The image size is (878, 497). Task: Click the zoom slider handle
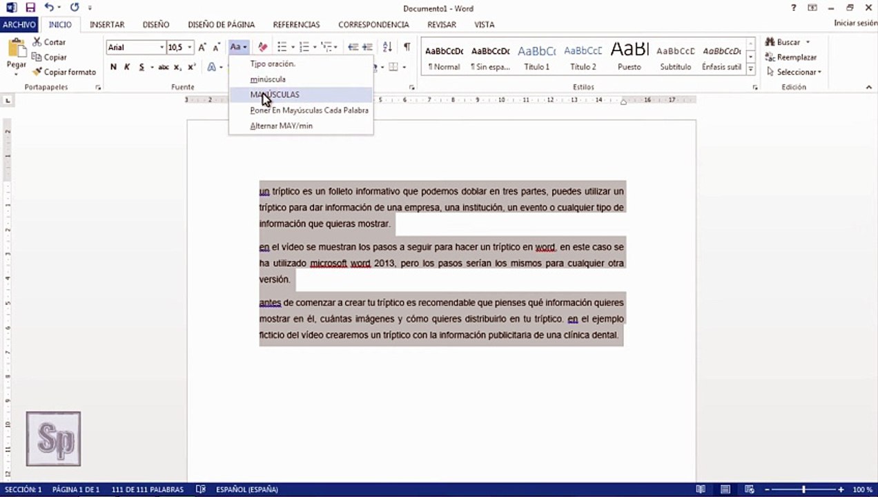coord(803,489)
